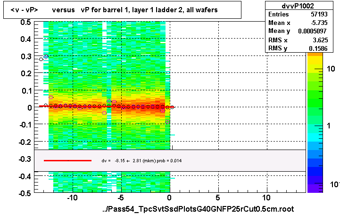The image size is (340, 214).
Task: Click the purple bottom band of the color palette
Action: pyautogui.click(x=315, y=189)
